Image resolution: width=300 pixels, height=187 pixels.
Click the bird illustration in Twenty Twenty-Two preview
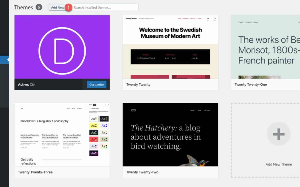click(x=197, y=161)
